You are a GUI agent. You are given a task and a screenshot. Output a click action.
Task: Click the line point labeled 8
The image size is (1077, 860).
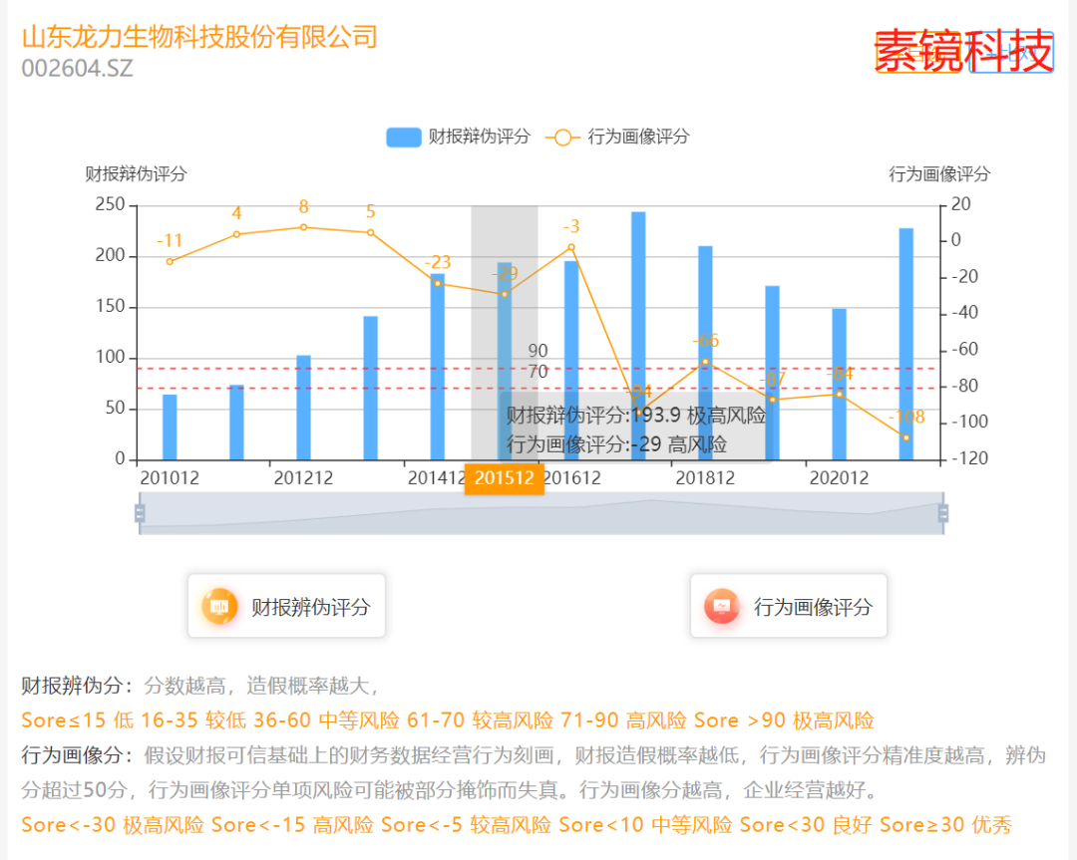click(x=303, y=227)
